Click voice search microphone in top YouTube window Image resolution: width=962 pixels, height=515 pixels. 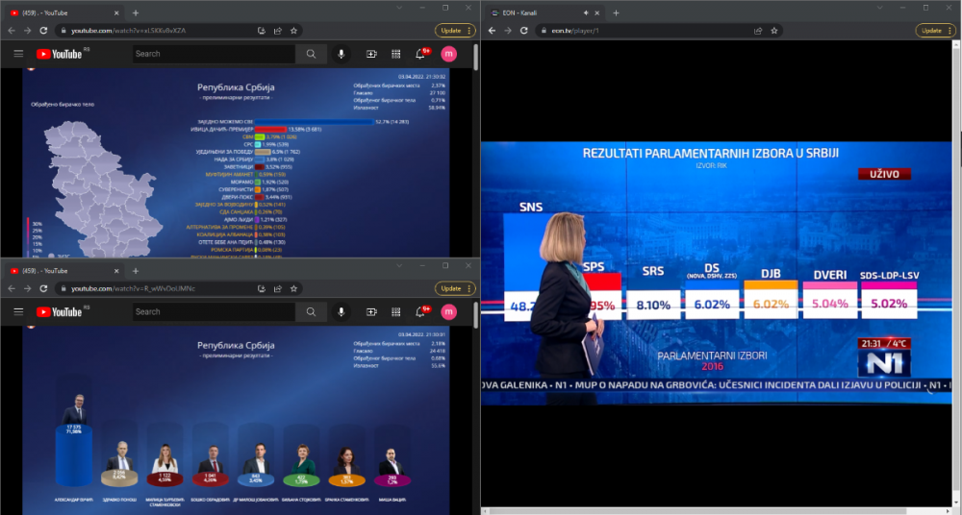342,54
